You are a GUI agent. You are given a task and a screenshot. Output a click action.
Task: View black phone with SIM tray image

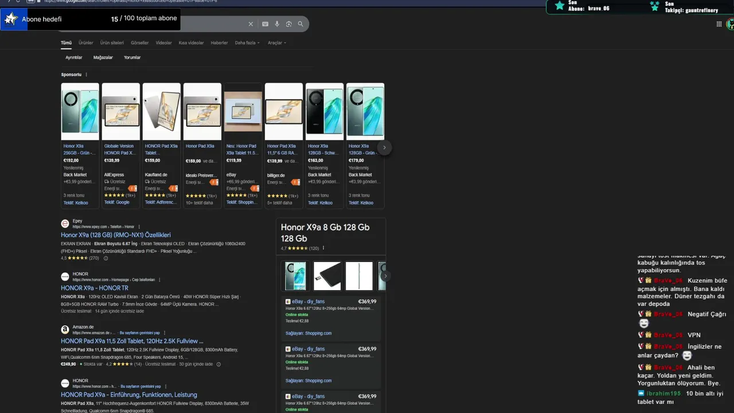point(327,276)
